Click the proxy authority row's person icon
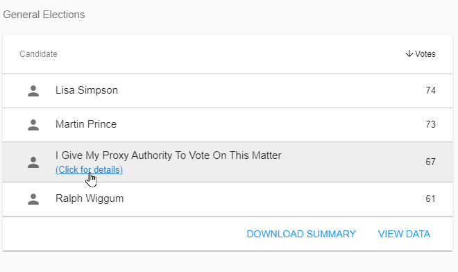458x272 pixels. (33, 162)
